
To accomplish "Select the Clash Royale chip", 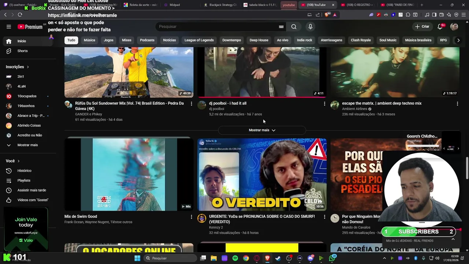I will [x=361, y=40].
